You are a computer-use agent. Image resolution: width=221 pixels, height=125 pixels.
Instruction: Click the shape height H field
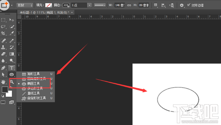144,5
